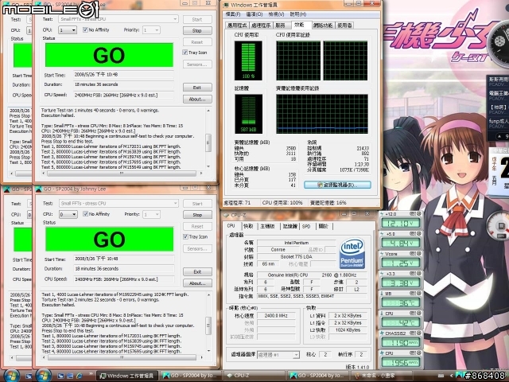Viewport: 509px width, 382px height.
Task: Click lightning icon on +12.0 voltage panel
Action: point(382,214)
